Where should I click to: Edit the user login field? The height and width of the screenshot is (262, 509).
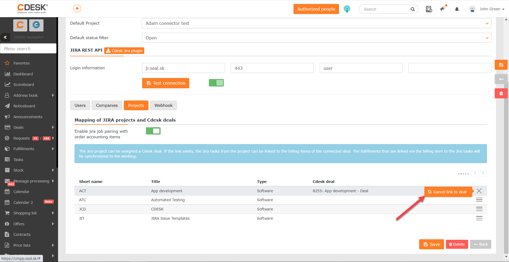pyautogui.click(x=361, y=68)
